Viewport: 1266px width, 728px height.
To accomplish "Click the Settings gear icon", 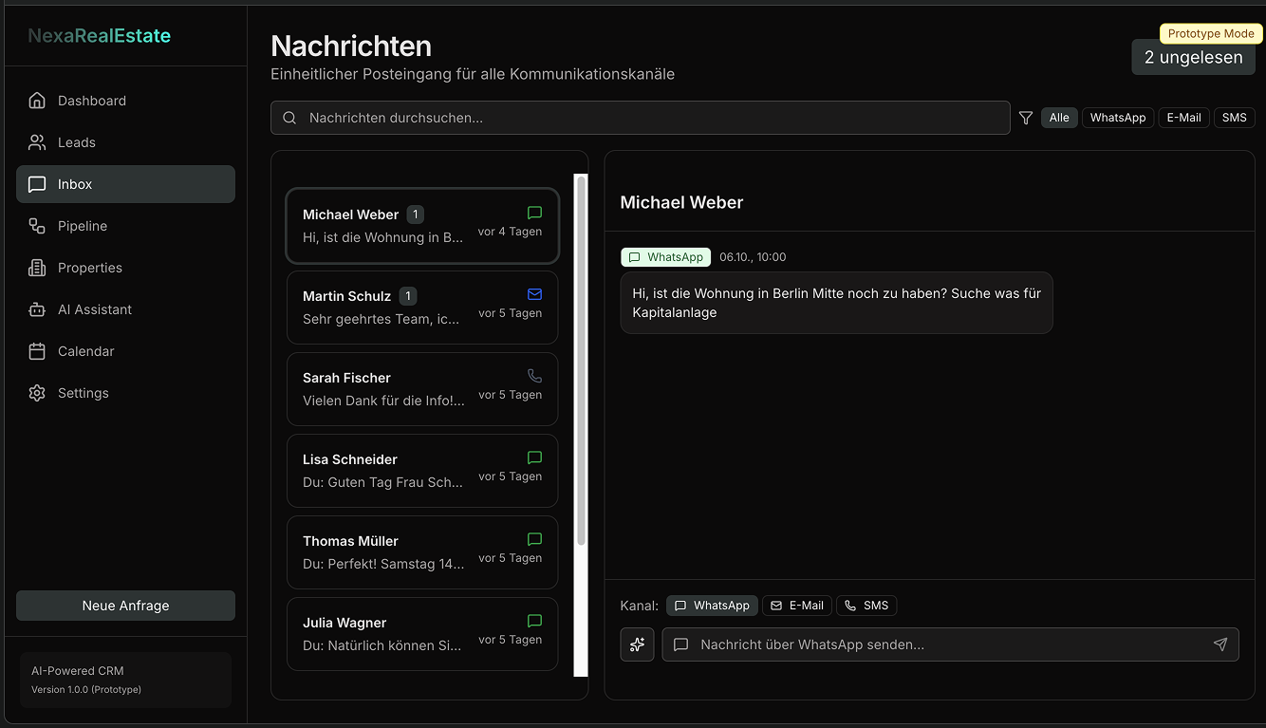I will (37, 393).
